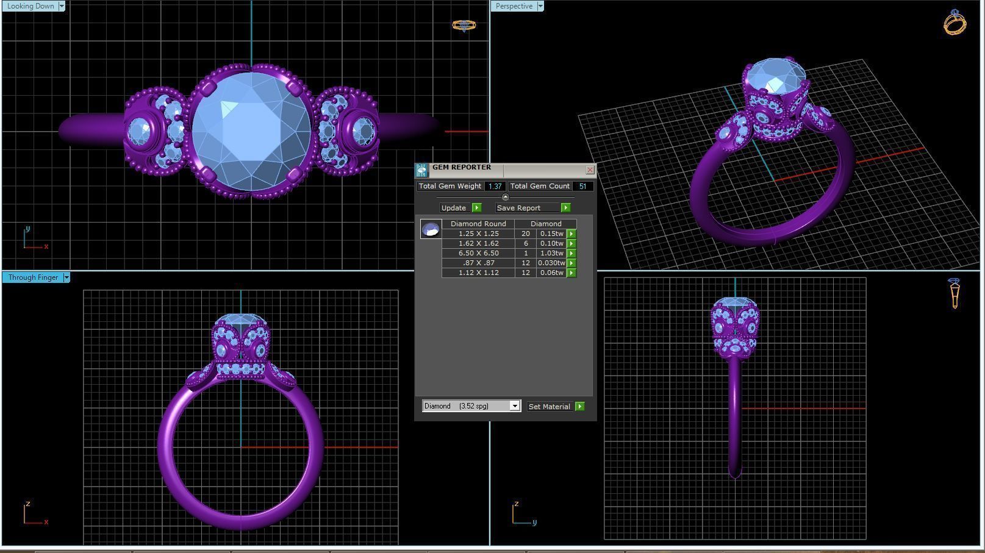Click the Total Gem Count label
The height and width of the screenshot is (553, 985).
pyautogui.click(x=540, y=186)
